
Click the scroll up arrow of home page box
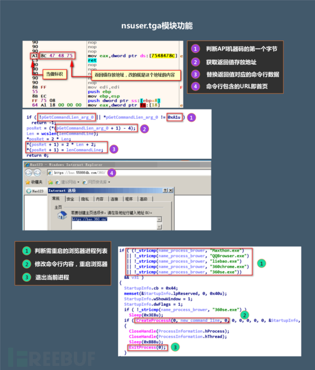tap(159, 219)
